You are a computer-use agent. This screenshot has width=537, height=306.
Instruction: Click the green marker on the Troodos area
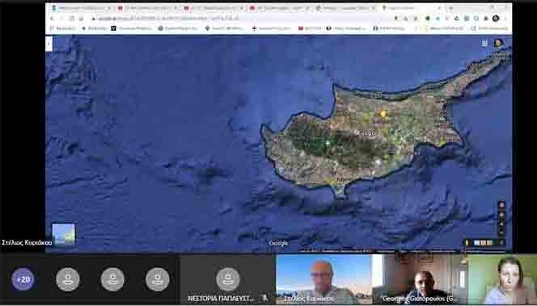click(328, 143)
